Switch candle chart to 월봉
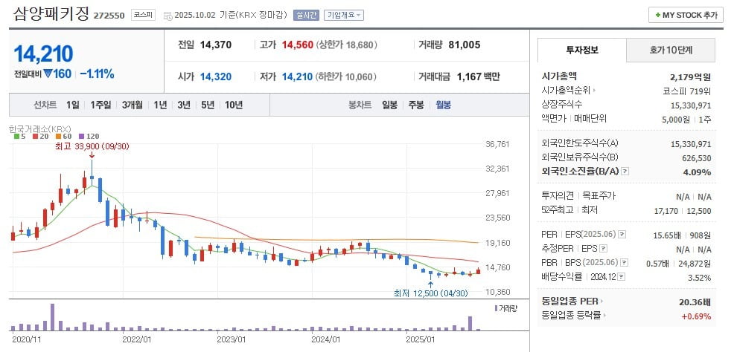This screenshot has width=734, height=352. click(x=443, y=105)
